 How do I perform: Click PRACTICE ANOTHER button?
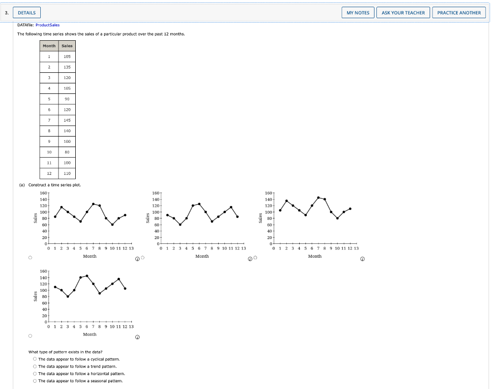[459, 12]
